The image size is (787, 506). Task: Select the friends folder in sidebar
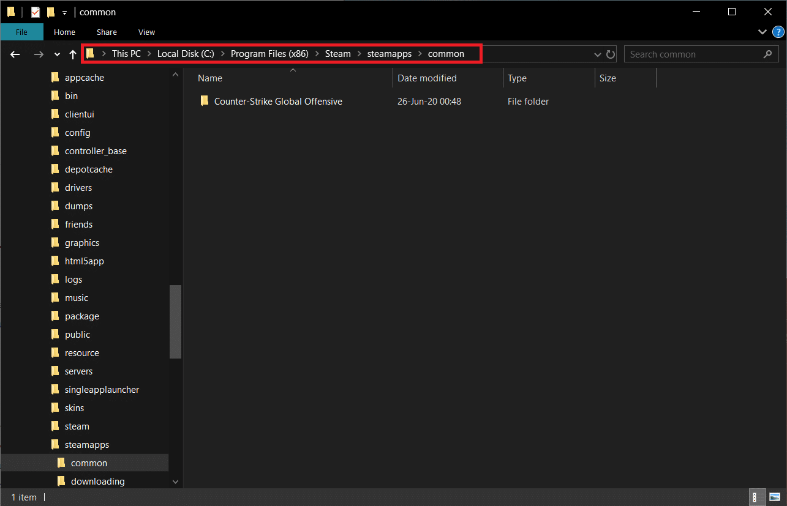79,225
